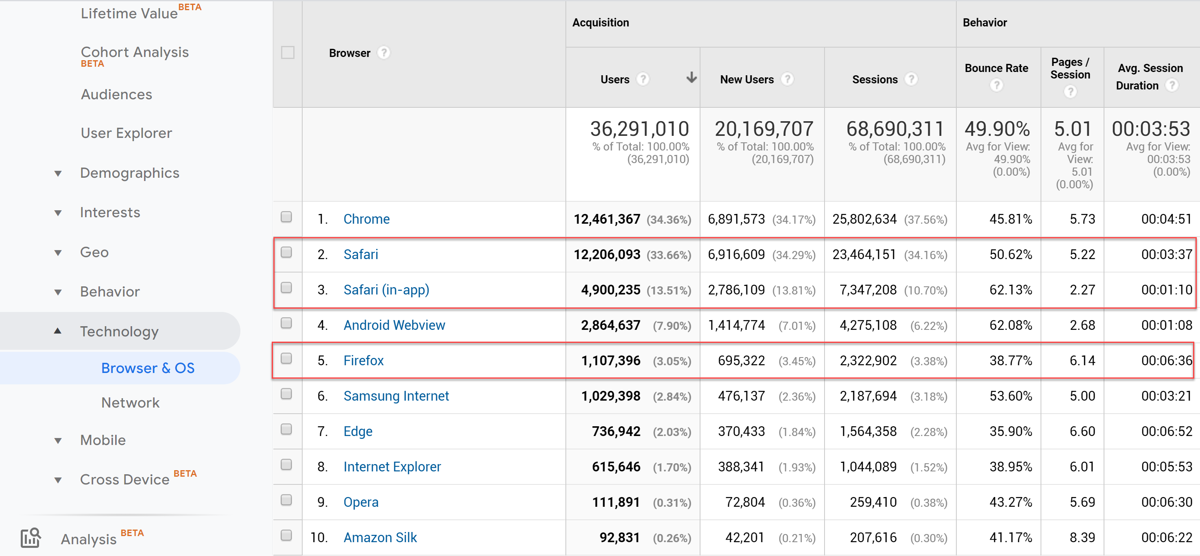Sort table by Sessions column header
Viewport: 1200px width, 556px height.
click(x=875, y=80)
